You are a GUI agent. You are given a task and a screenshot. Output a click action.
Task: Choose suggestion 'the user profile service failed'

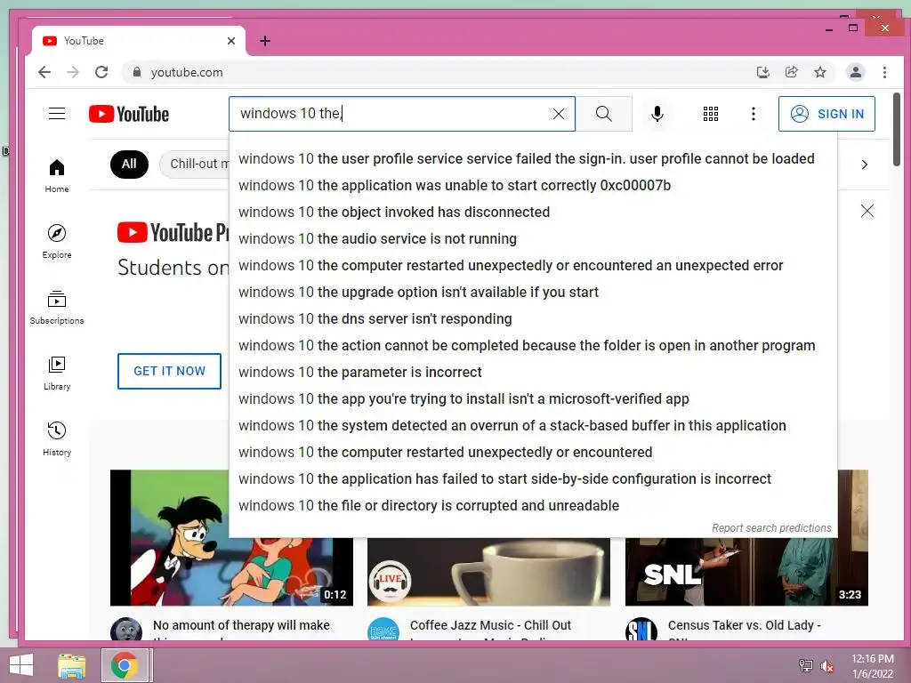point(534,158)
